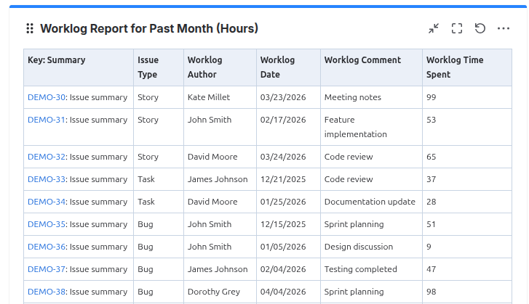The image size is (529, 304).
Task: Click the drag handle beside the gadget title
Action: [30, 28]
